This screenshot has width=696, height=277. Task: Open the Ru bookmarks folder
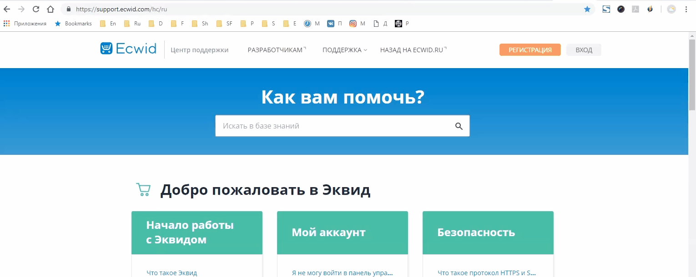132,24
